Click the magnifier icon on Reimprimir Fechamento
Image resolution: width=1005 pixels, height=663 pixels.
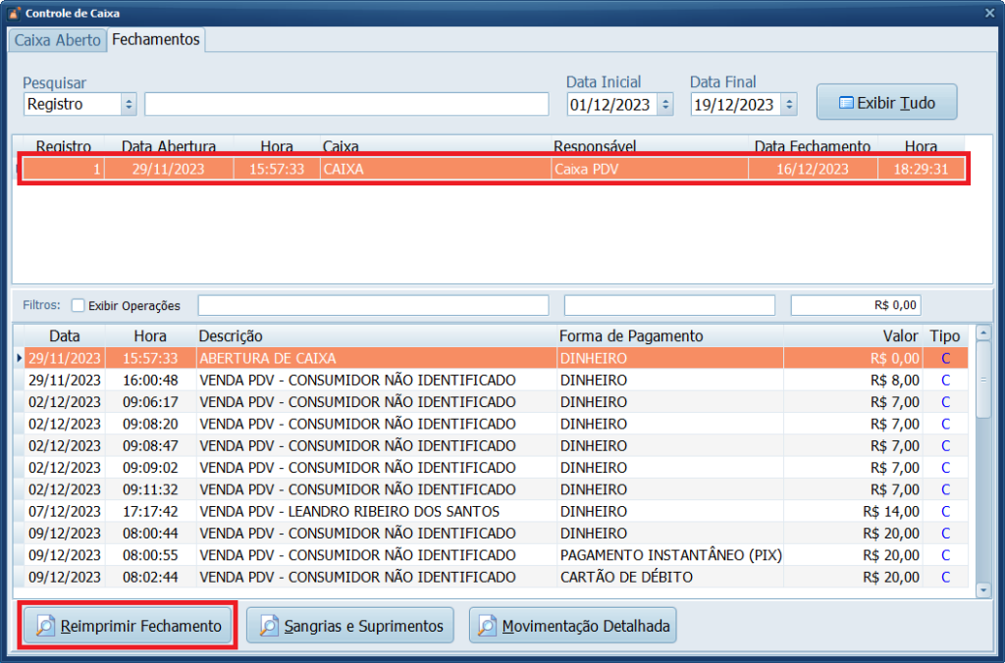45,626
